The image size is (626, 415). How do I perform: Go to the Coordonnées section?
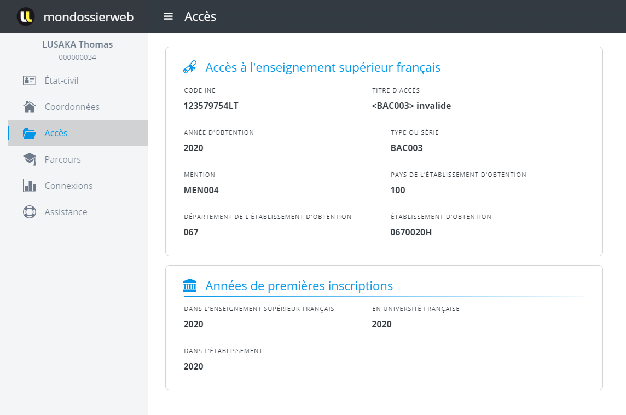[72, 107]
